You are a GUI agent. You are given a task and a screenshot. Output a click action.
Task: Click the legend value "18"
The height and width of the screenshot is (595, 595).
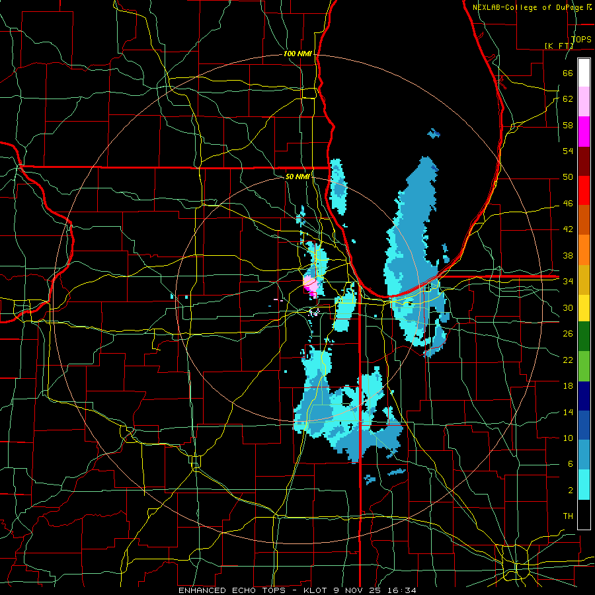(x=568, y=386)
